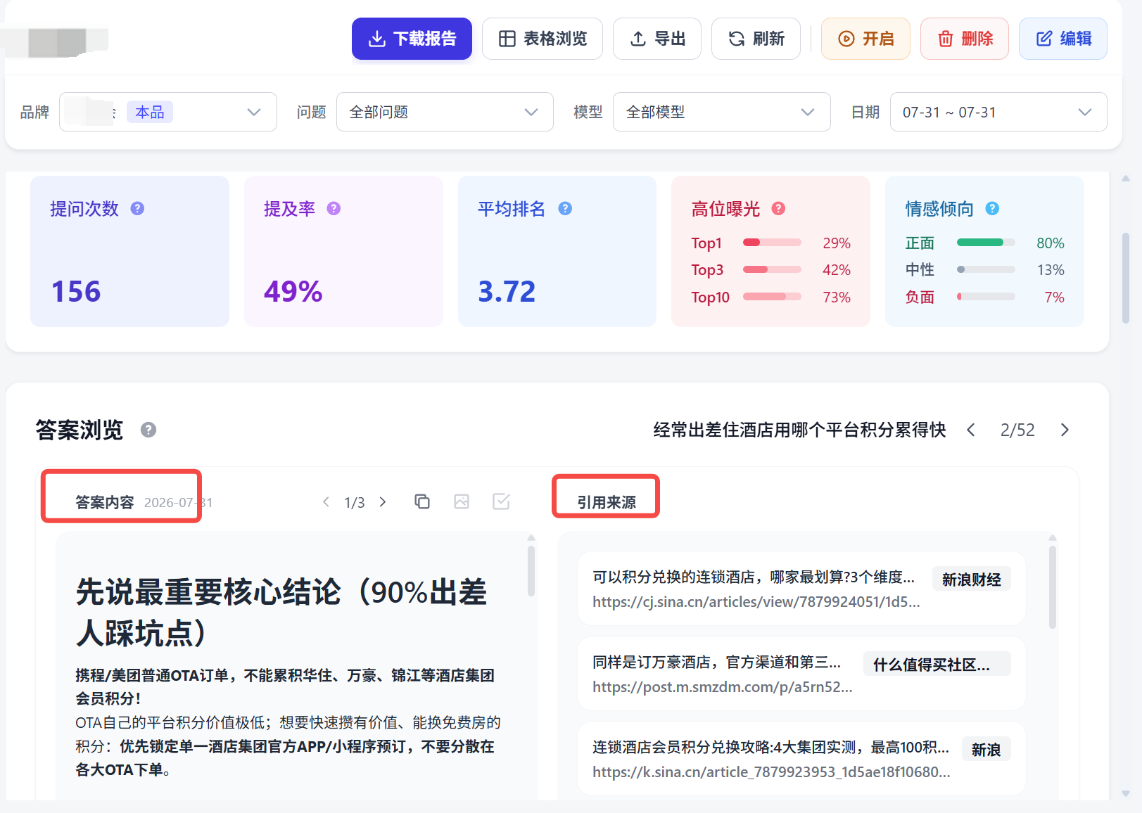Click the 引用来源 list scrollbar
The image size is (1142, 813).
tap(1053, 587)
